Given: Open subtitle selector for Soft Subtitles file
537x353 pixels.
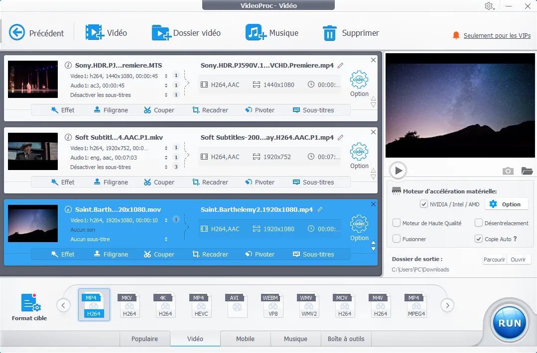Looking at the screenshot, I should pos(166,167).
